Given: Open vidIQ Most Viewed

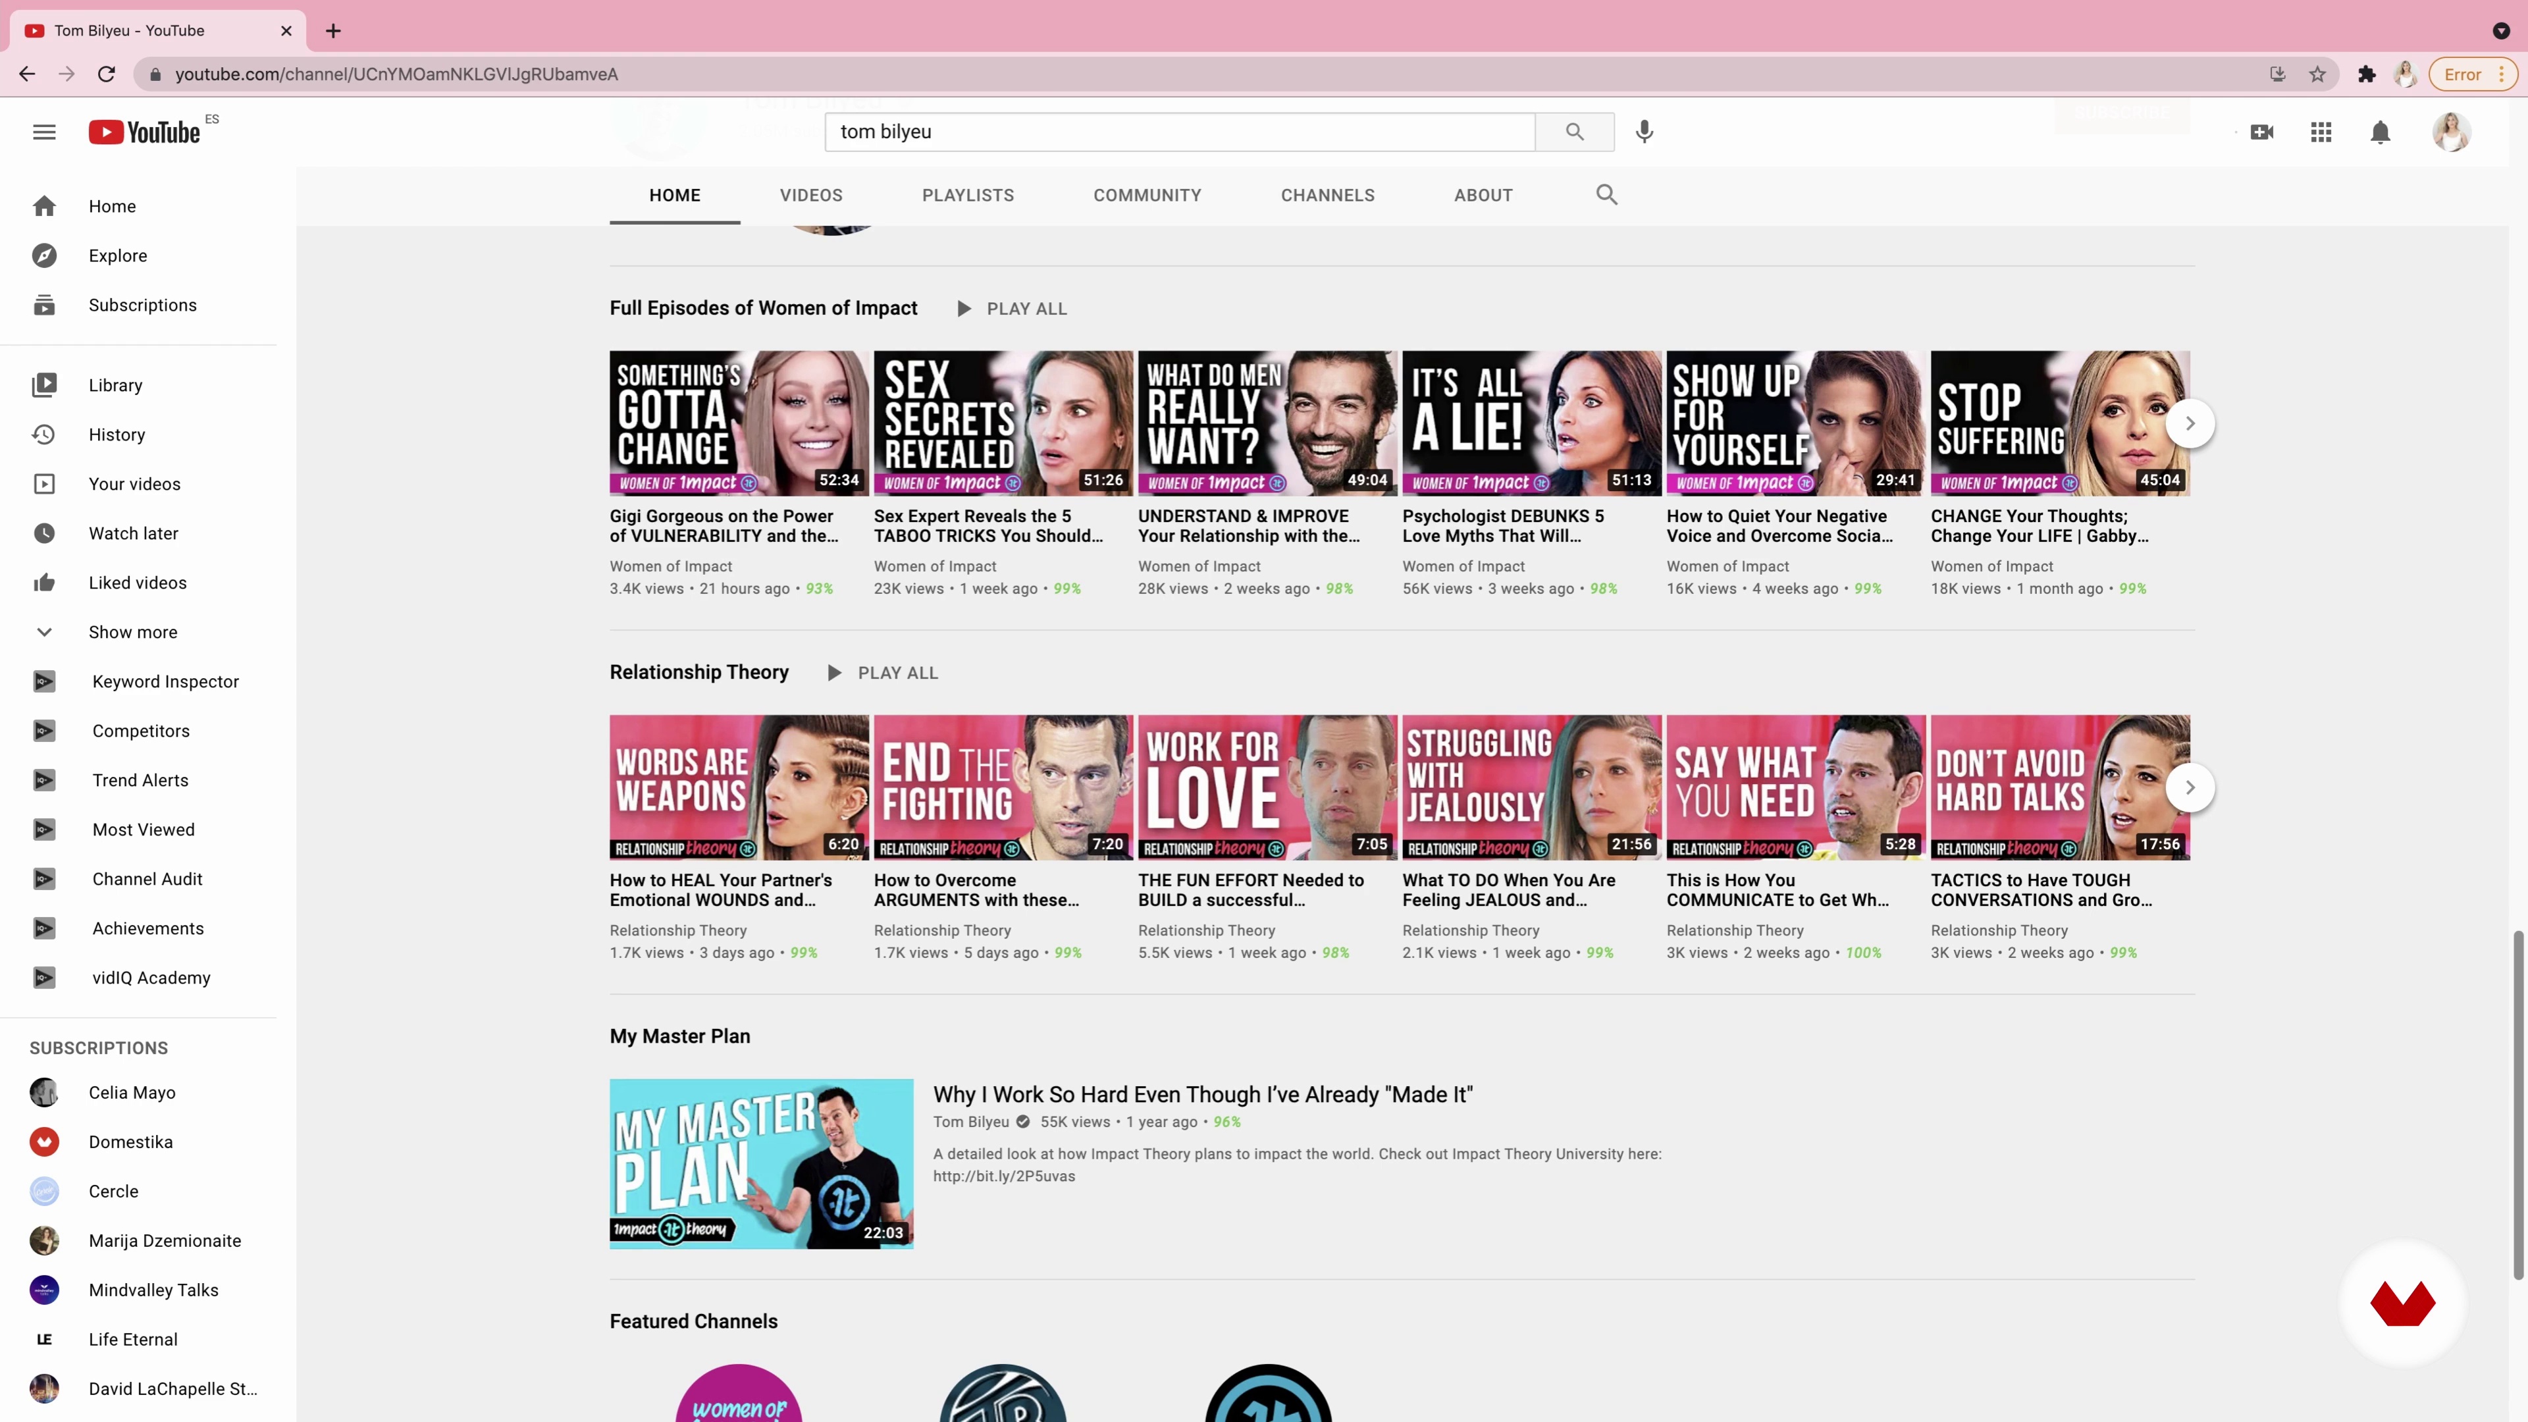Looking at the screenshot, I should tap(138, 829).
